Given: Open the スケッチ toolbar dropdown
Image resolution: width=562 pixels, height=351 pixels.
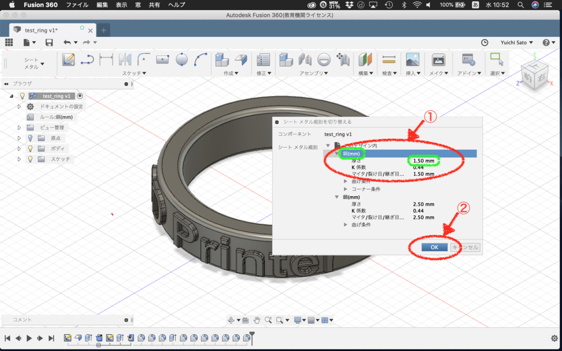Looking at the screenshot, I should click(134, 73).
